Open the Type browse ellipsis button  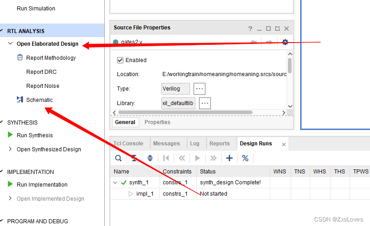click(x=200, y=89)
